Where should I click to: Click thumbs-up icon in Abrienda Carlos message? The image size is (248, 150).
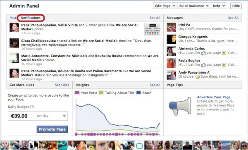pyautogui.click(x=203, y=53)
